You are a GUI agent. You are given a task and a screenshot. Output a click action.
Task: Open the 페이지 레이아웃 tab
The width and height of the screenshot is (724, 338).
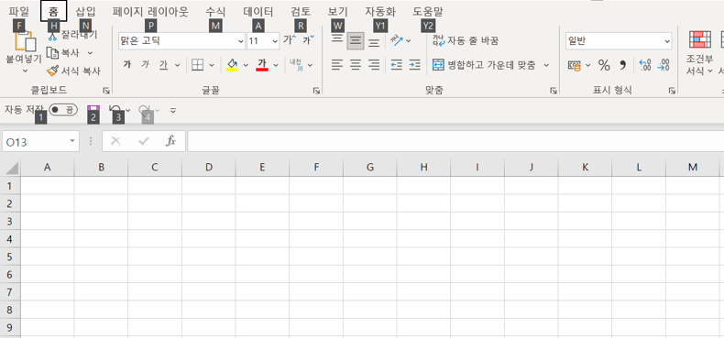(x=150, y=12)
